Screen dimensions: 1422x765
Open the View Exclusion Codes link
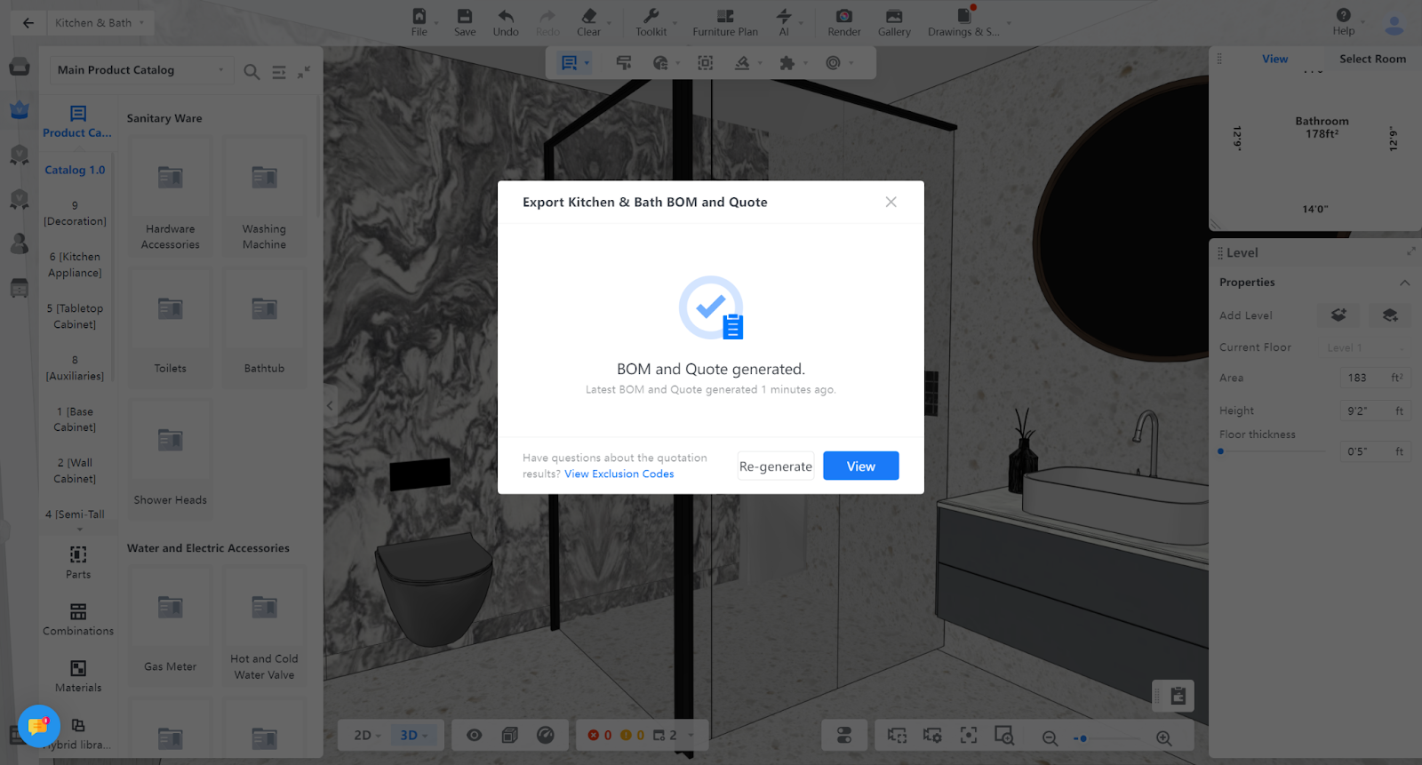click(619, 474)
